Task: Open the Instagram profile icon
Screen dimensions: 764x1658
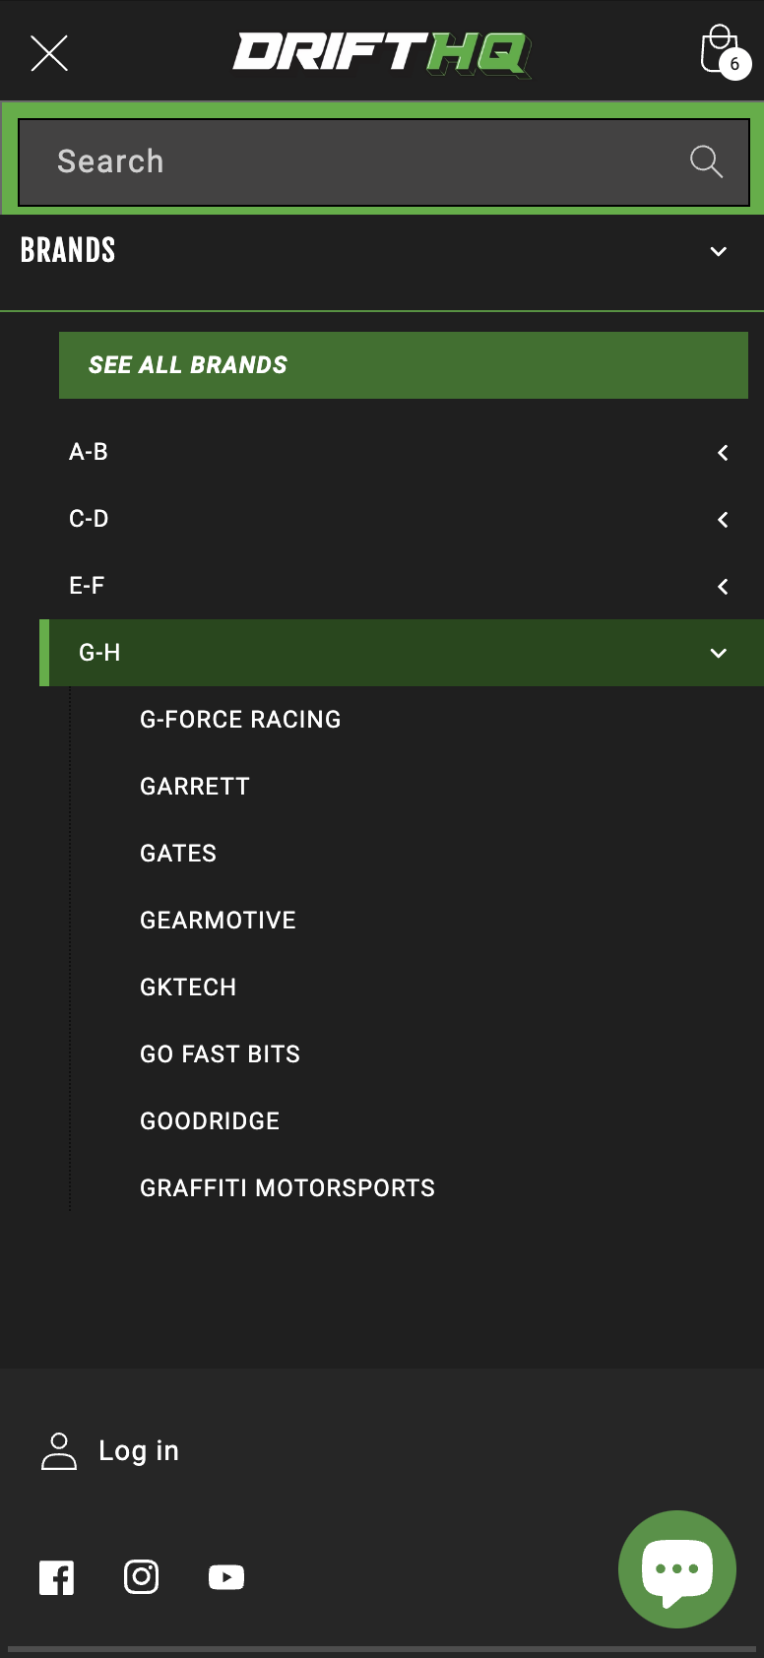Action: click(x=142, y=1577)
